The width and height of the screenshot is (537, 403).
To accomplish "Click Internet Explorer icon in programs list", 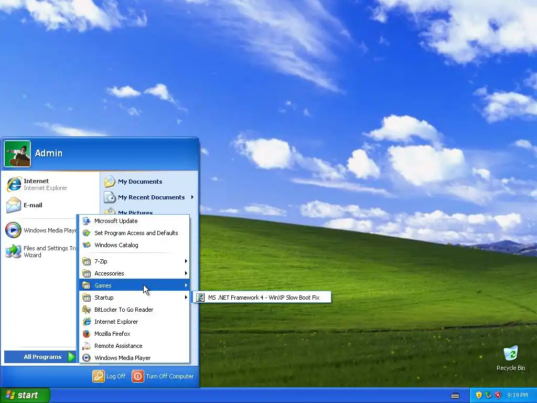I will point(87,322).
